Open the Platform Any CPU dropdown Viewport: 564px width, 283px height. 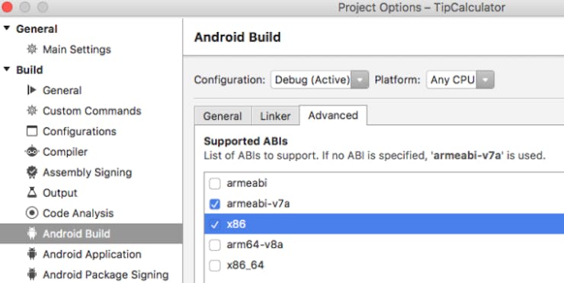460,79
